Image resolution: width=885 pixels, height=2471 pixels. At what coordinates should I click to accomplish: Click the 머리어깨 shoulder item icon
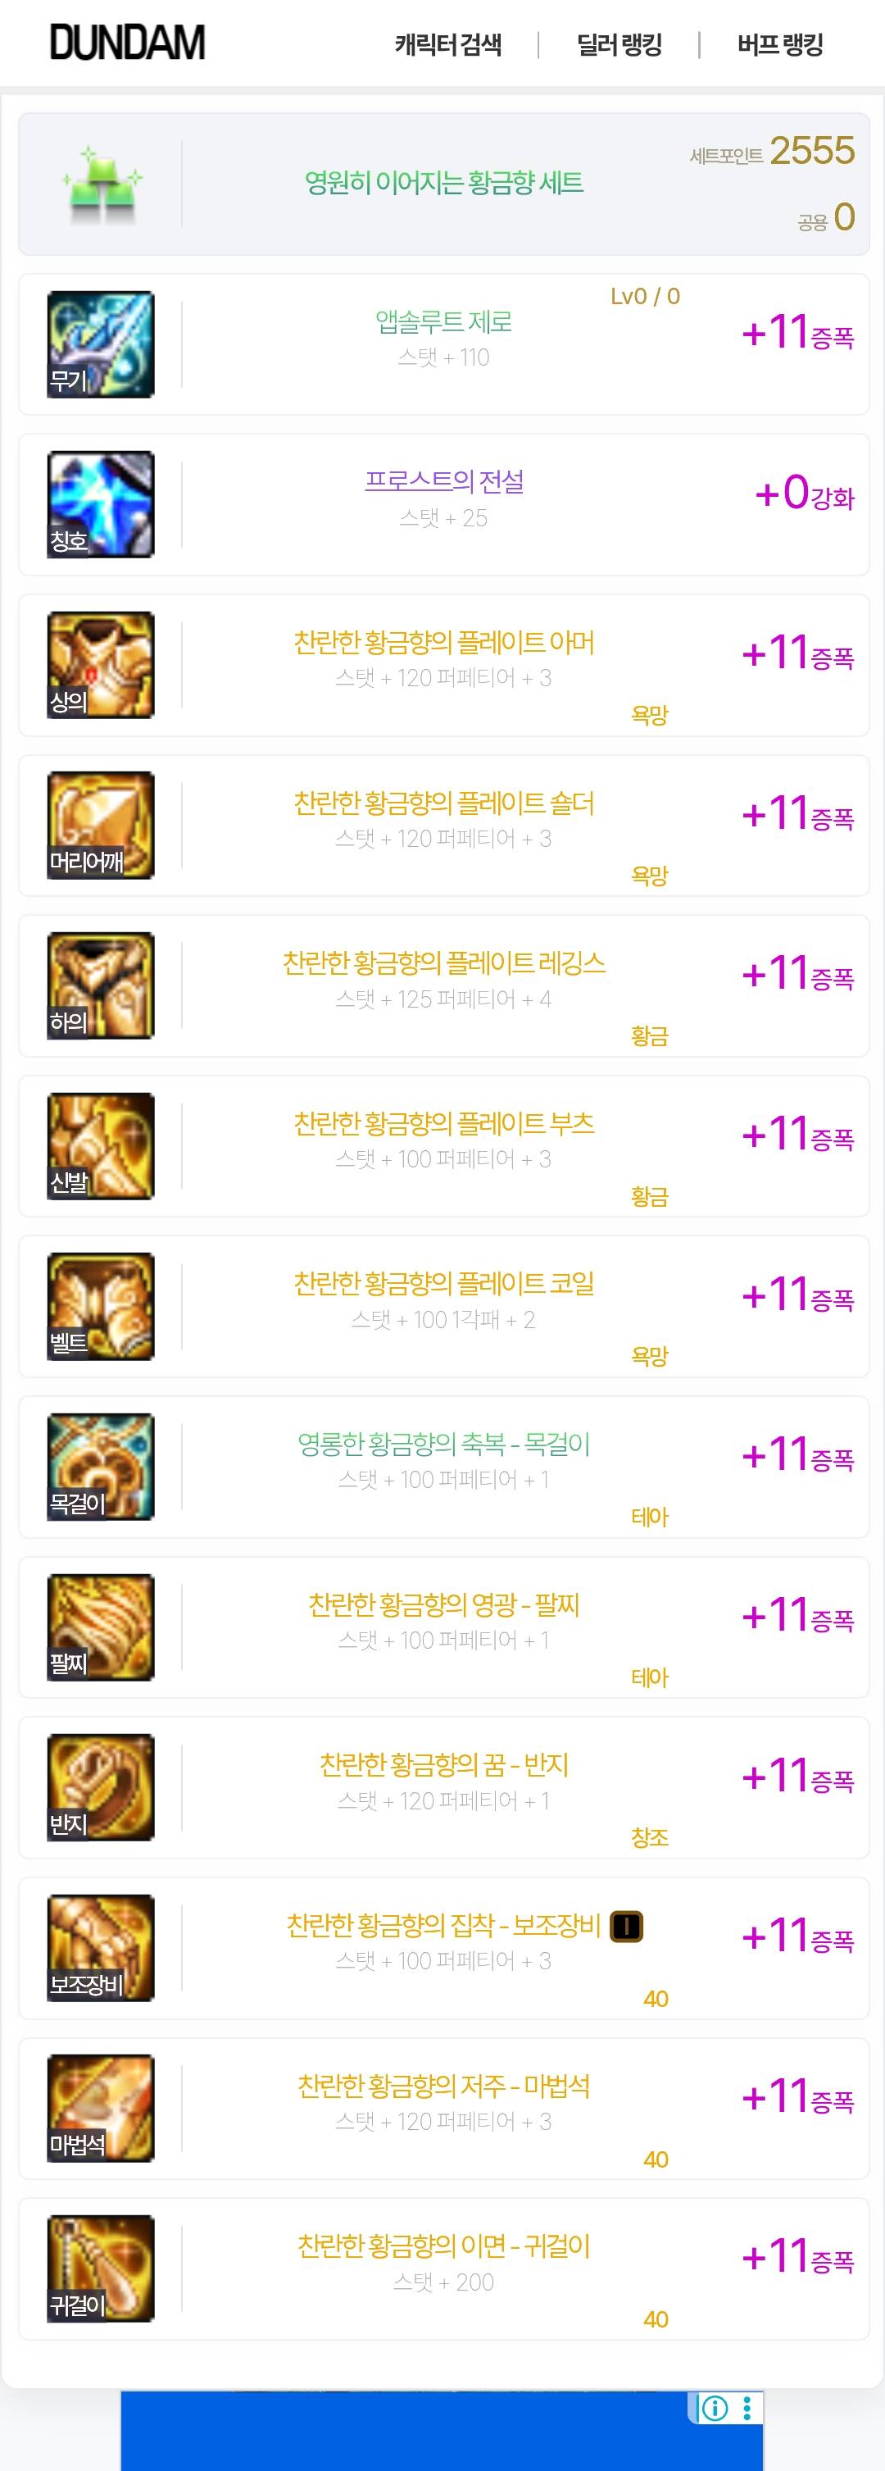tap(101, 825)
